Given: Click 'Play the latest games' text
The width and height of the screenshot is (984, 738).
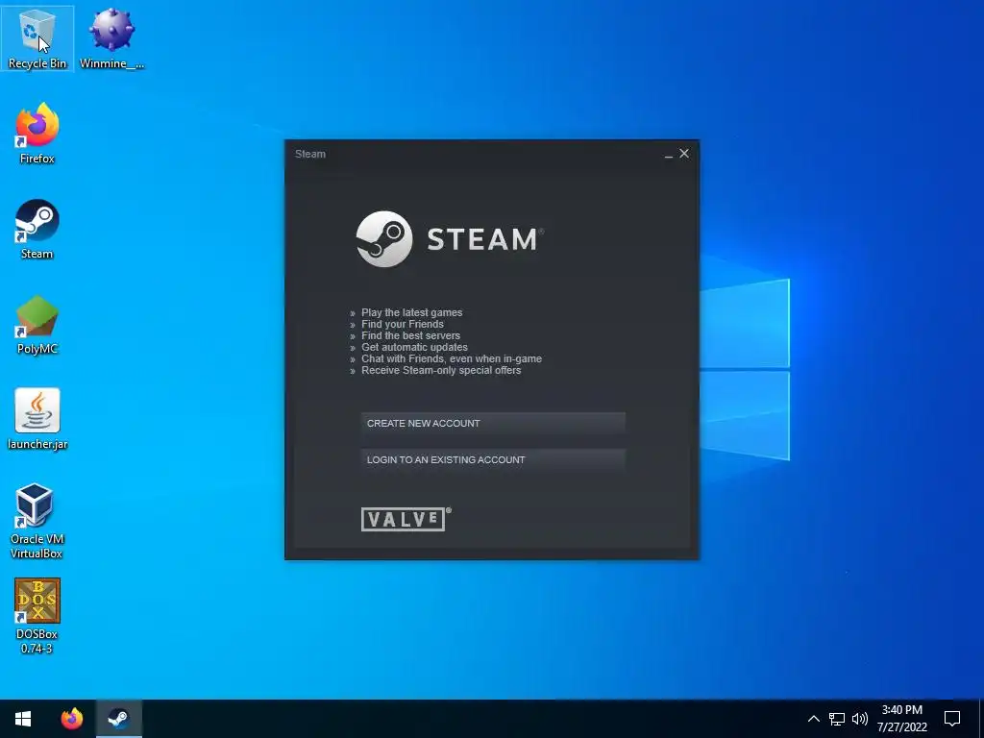Looking at the screenshot, I should [x=411, y=312].
